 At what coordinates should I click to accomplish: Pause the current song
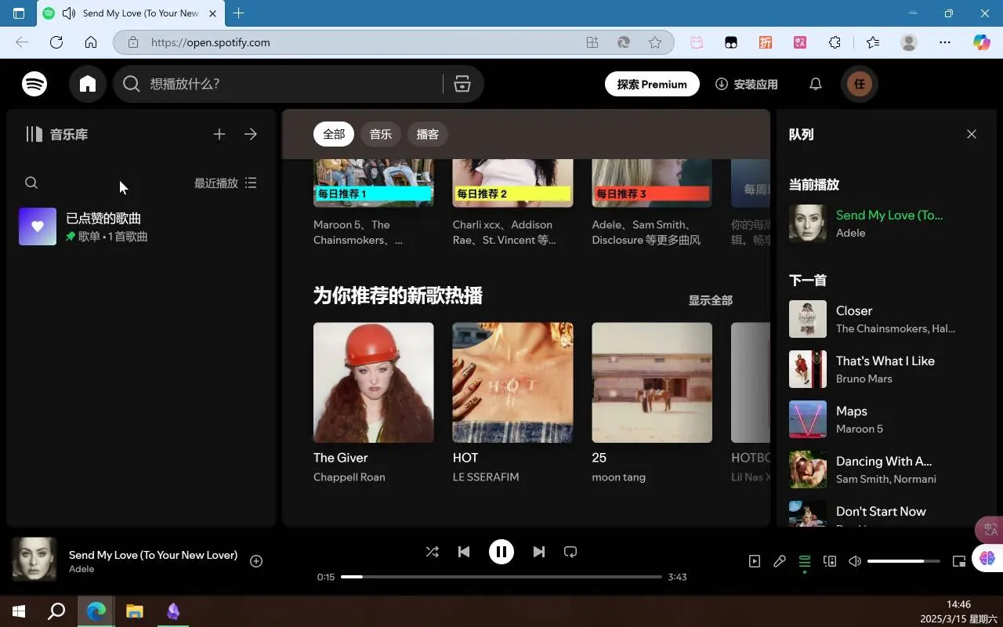[501, 552]
